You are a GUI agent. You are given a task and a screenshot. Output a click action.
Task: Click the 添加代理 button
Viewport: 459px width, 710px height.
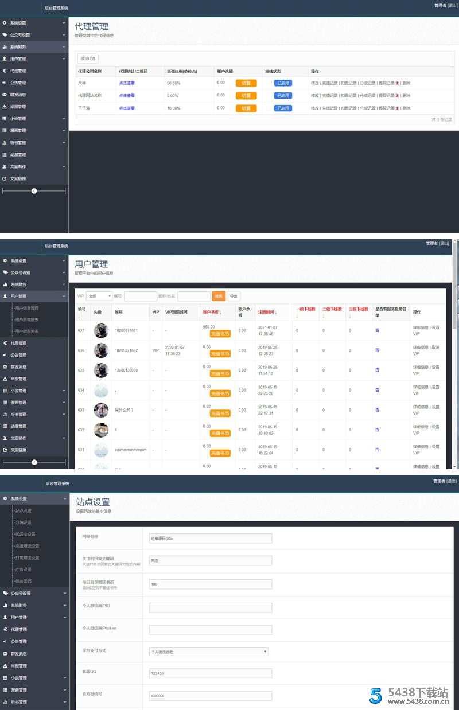[x=88, y=58]
